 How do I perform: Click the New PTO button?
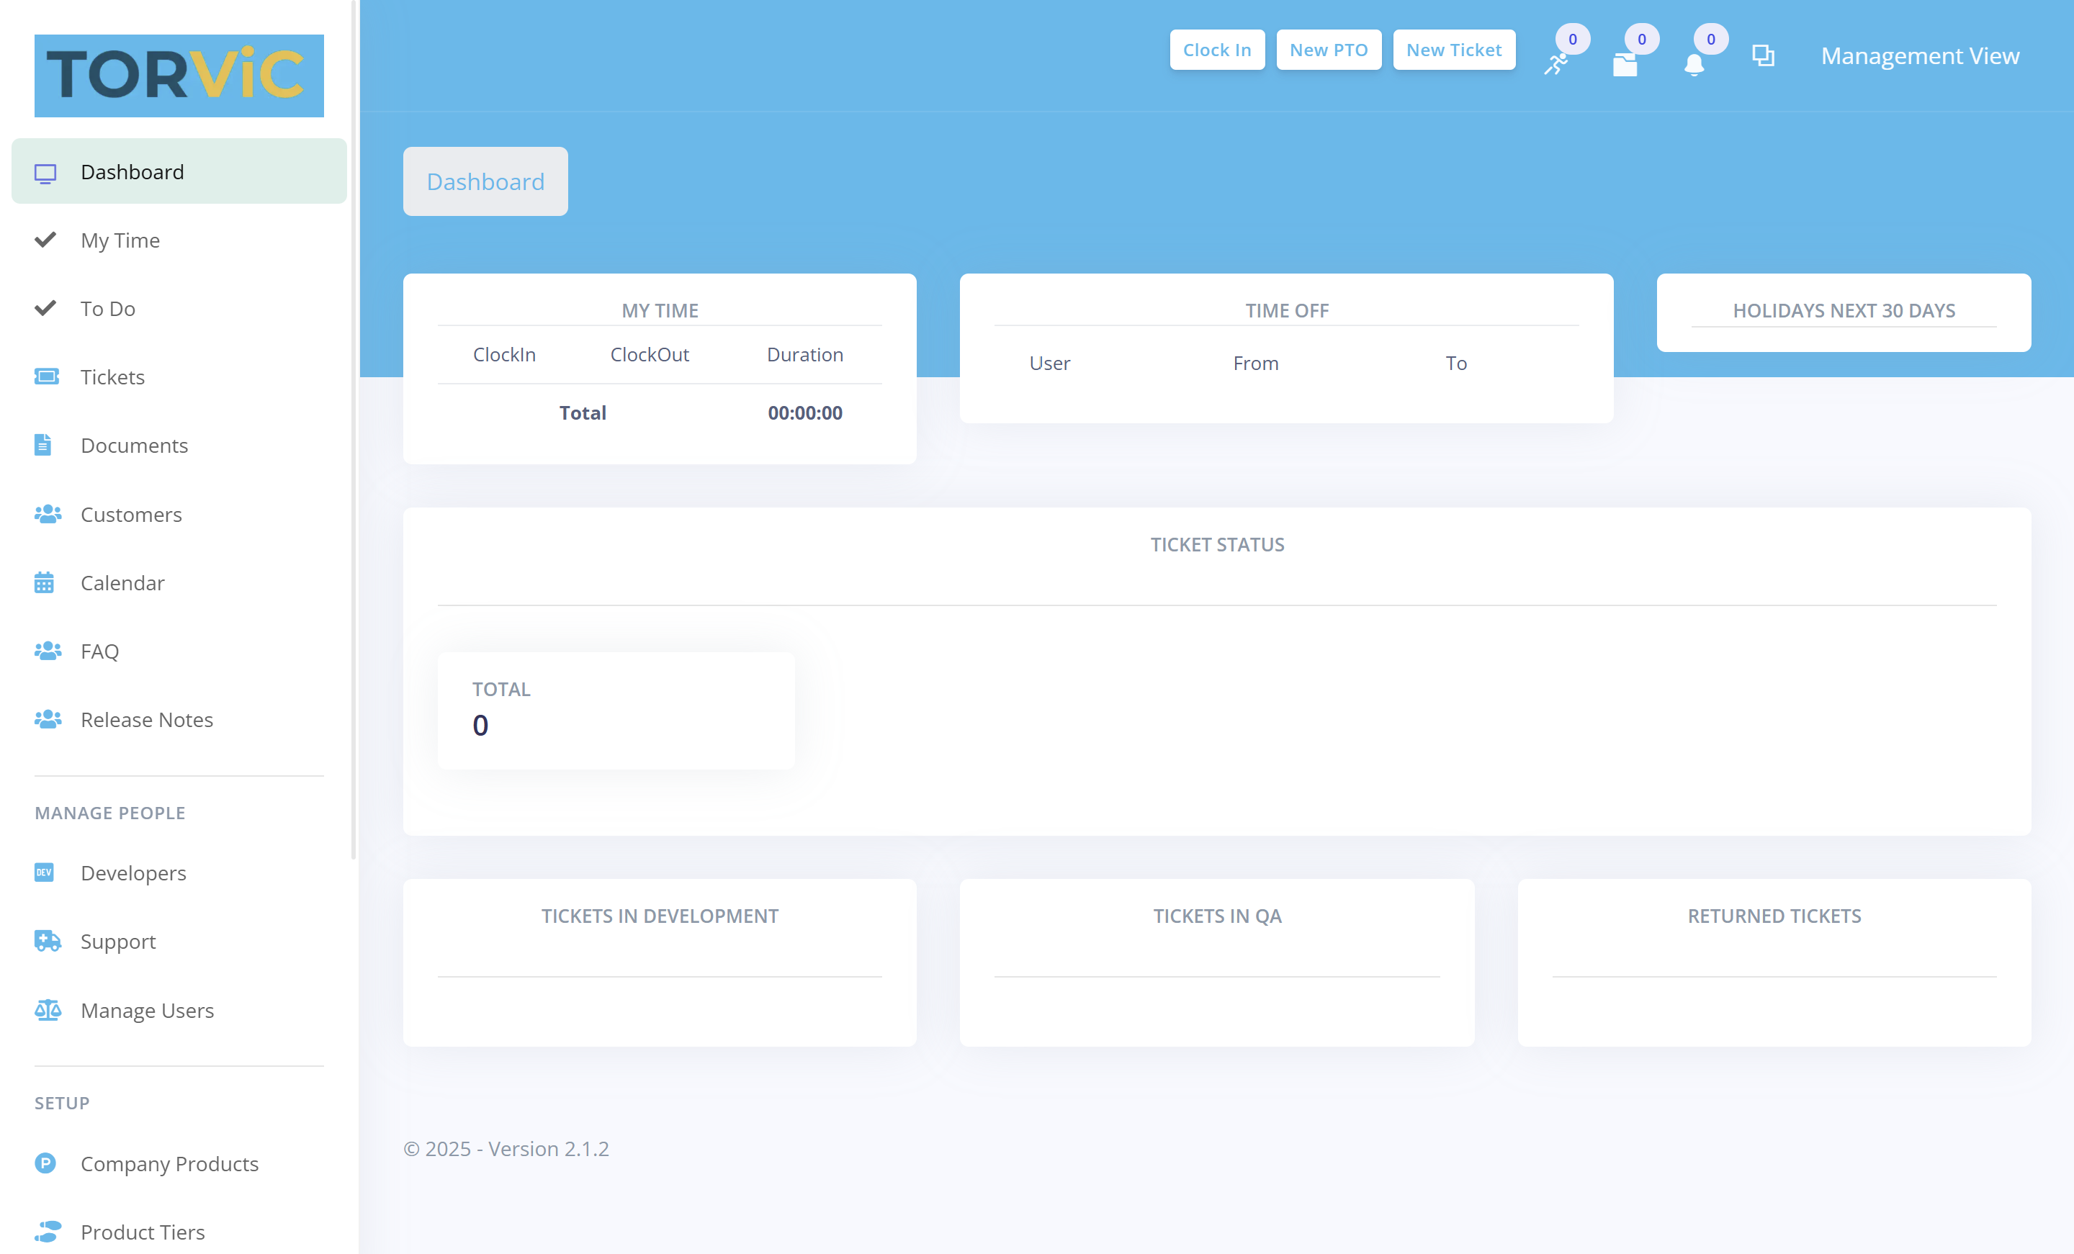pyautogui.click(x=1328, y=50)
